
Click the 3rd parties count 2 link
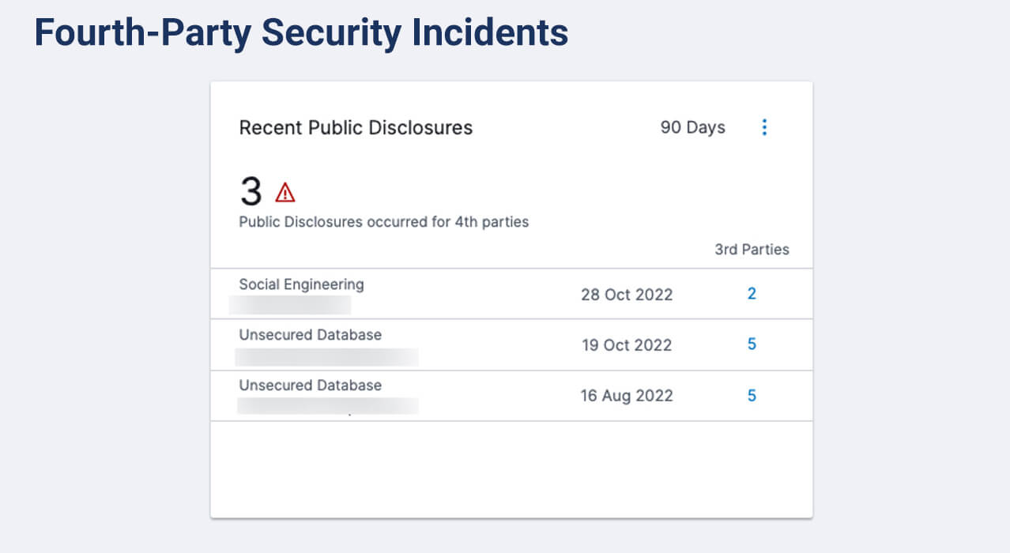tap(752, 294)
